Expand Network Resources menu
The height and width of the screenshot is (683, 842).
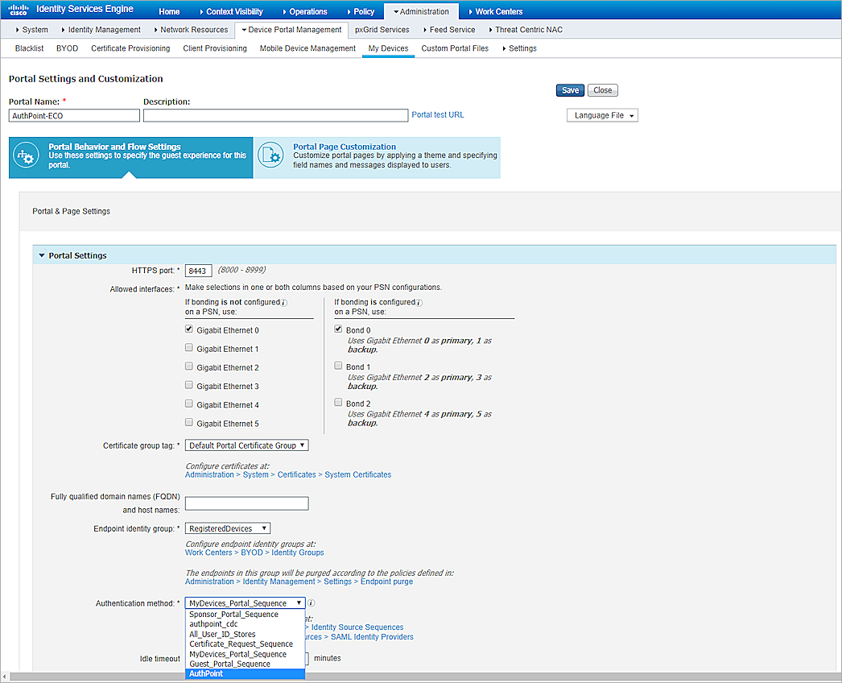click(x=191, y=30)
